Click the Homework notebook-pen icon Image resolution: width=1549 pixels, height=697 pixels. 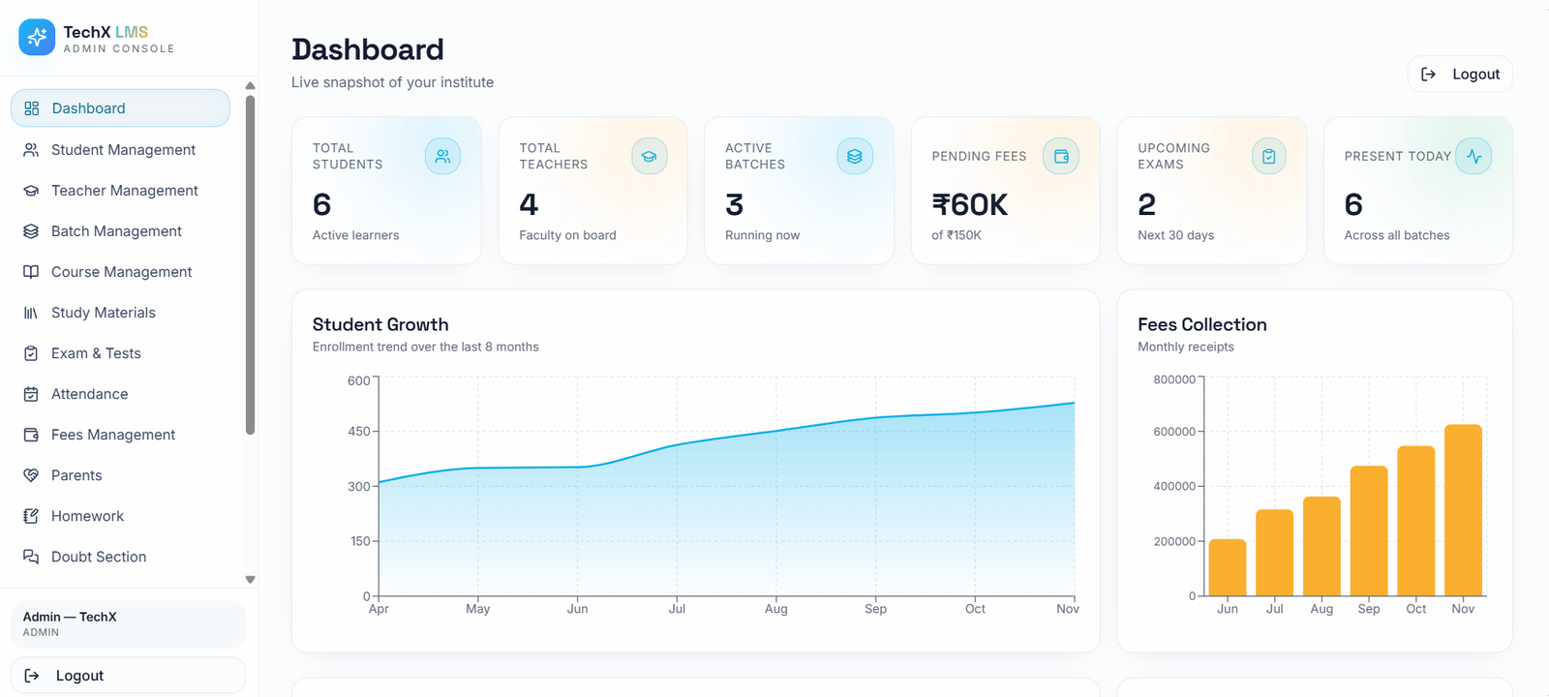coord(31,516)
